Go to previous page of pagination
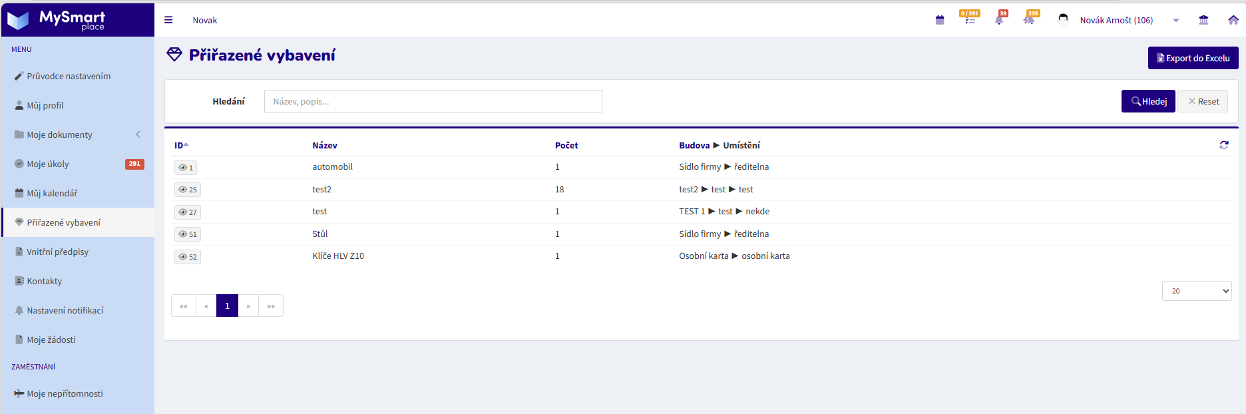 click(x=206, y=306)
